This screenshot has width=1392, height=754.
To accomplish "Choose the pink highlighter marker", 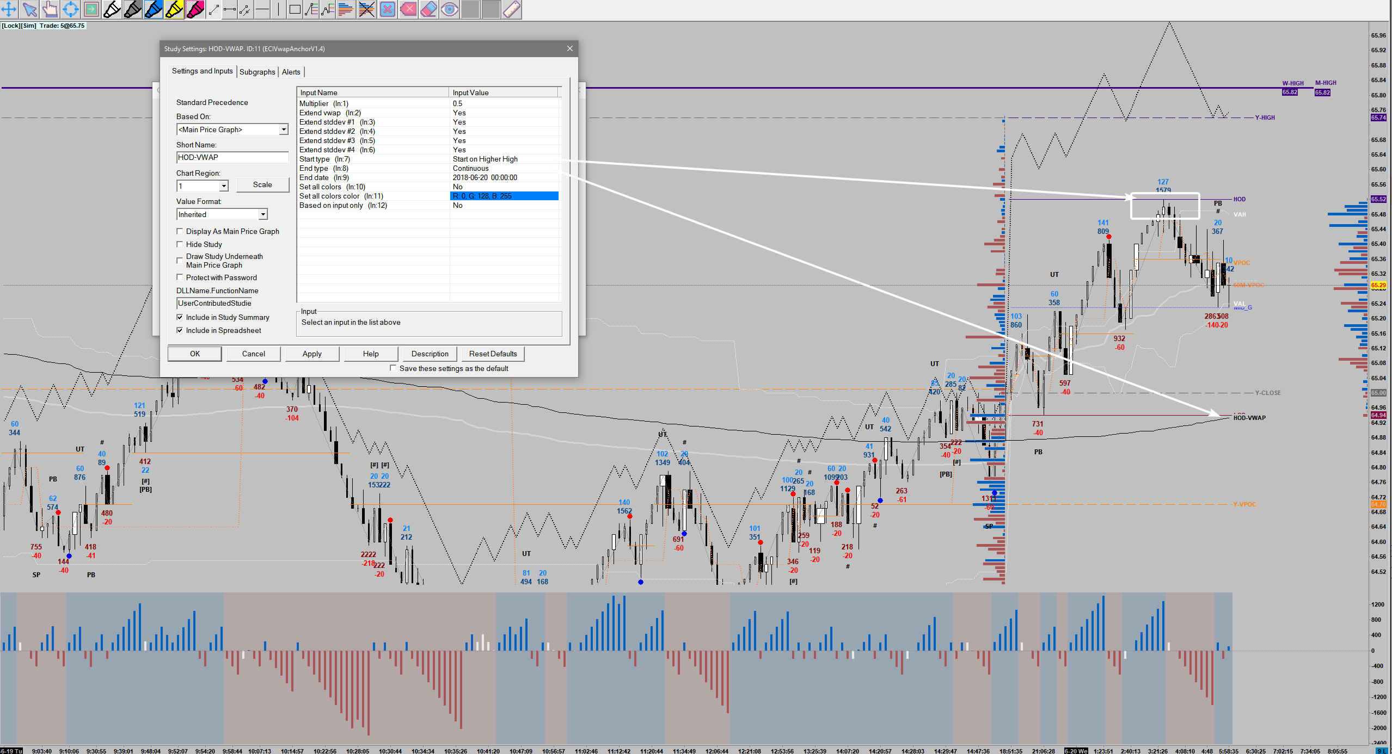I will point(195,9).
